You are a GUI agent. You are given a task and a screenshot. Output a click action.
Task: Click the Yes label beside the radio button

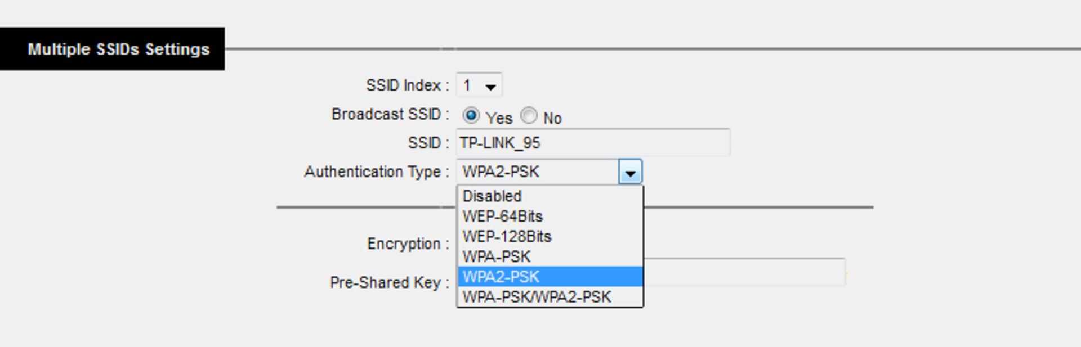click(499, 118)
